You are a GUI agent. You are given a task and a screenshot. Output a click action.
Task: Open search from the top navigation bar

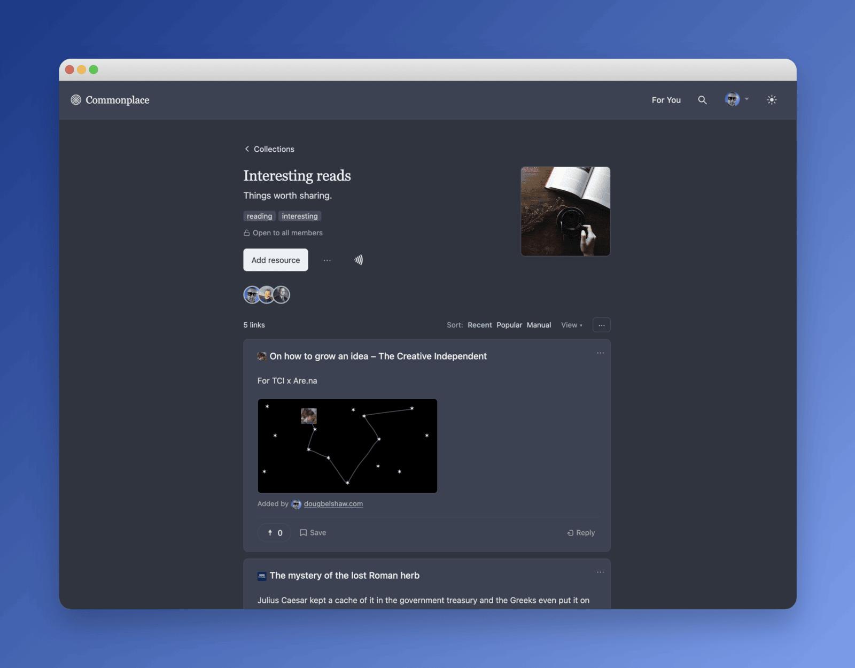click(703, 99)
